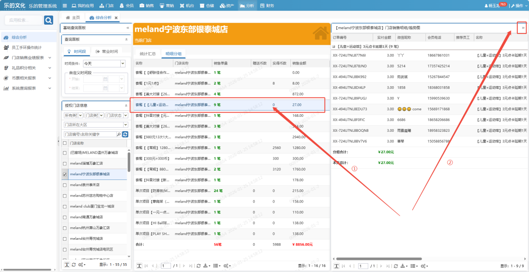Click the hamburger menu icon in top bar

pyautogui.click(x=64, y=5)
